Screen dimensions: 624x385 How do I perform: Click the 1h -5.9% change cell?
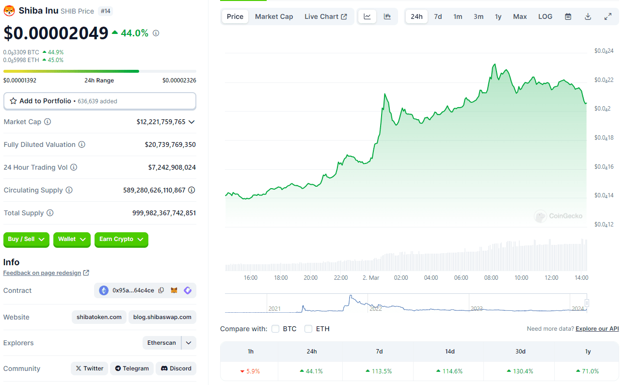click(x=249, y=371)
